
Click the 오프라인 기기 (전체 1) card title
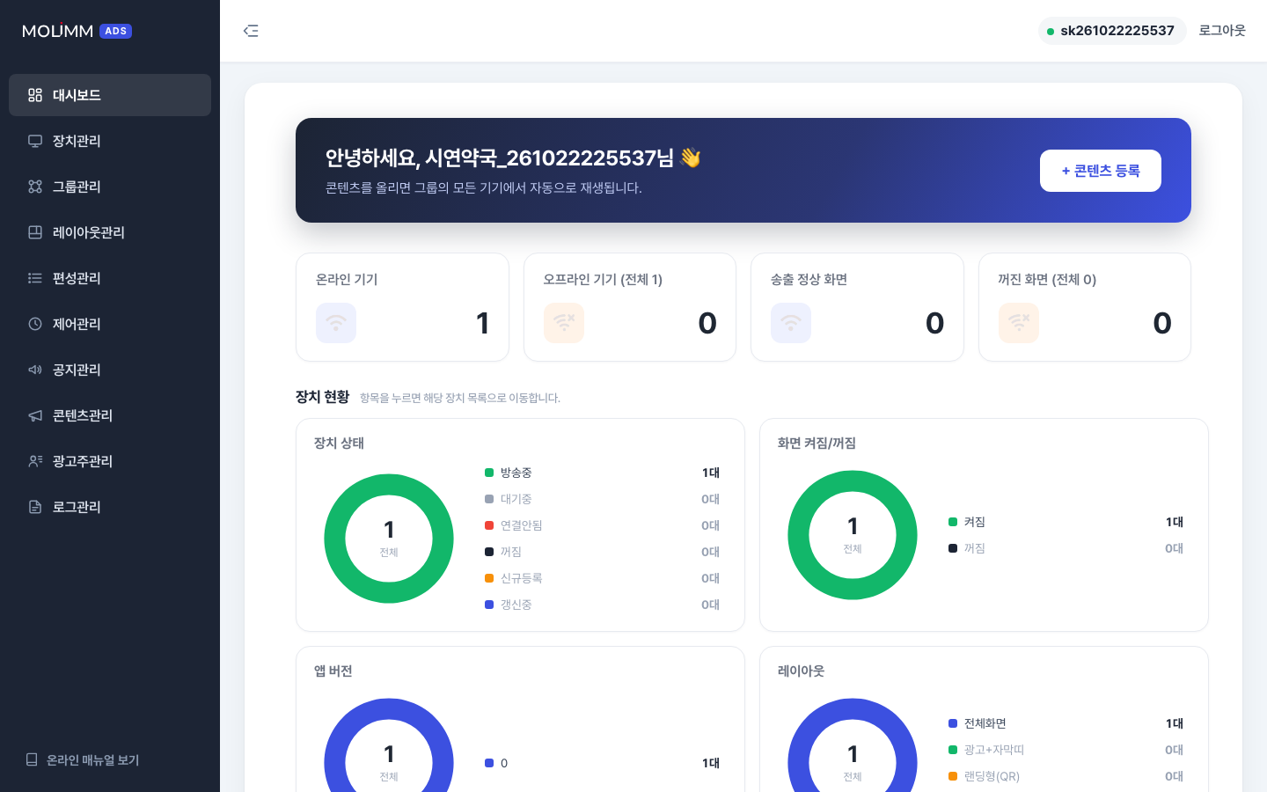point(603,279)
